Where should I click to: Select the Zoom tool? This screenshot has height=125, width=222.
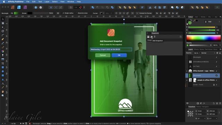point(3,95)
